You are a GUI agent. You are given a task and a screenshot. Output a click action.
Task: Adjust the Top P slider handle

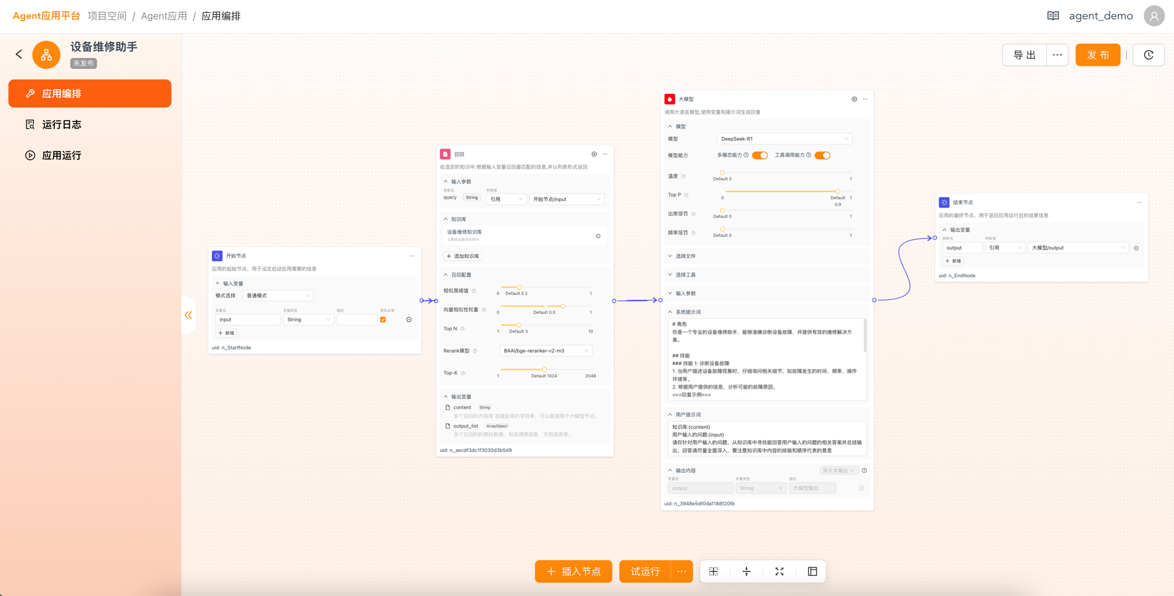[x=837, y=192]
